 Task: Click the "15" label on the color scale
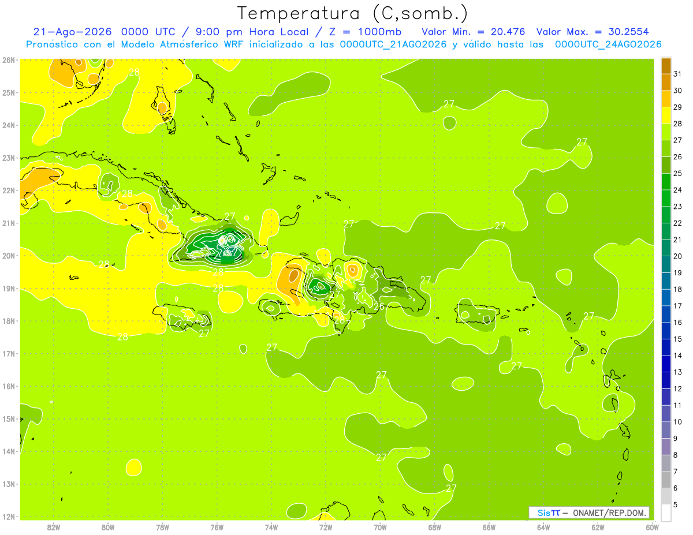tap(679, 339)
